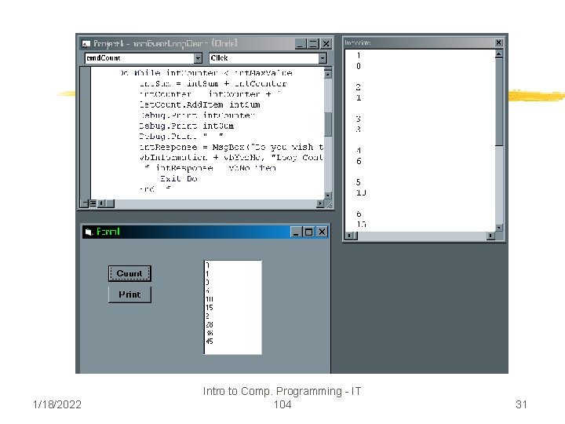565x424 pixels.
Task: Click the code window horizontal scroll left arrow
Action: click(102, 203)
